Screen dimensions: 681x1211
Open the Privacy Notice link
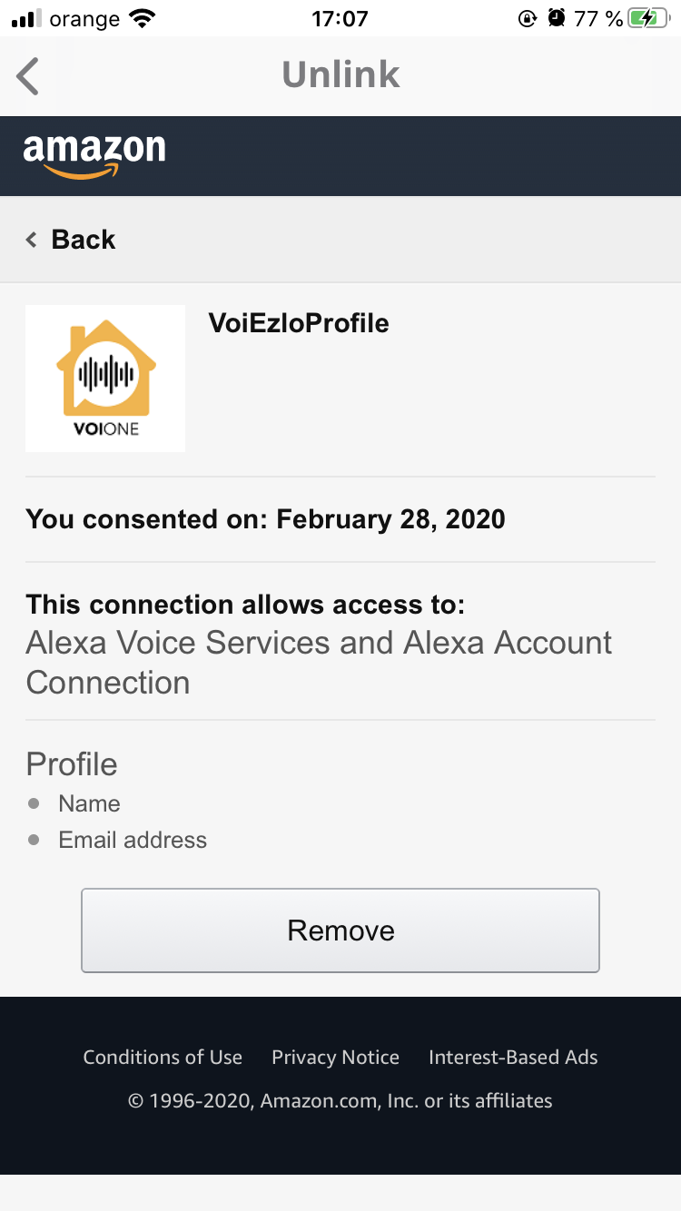coord(335,1058)
